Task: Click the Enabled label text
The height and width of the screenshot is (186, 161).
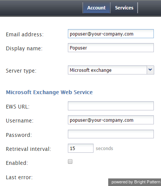Action: pos(17,163)
